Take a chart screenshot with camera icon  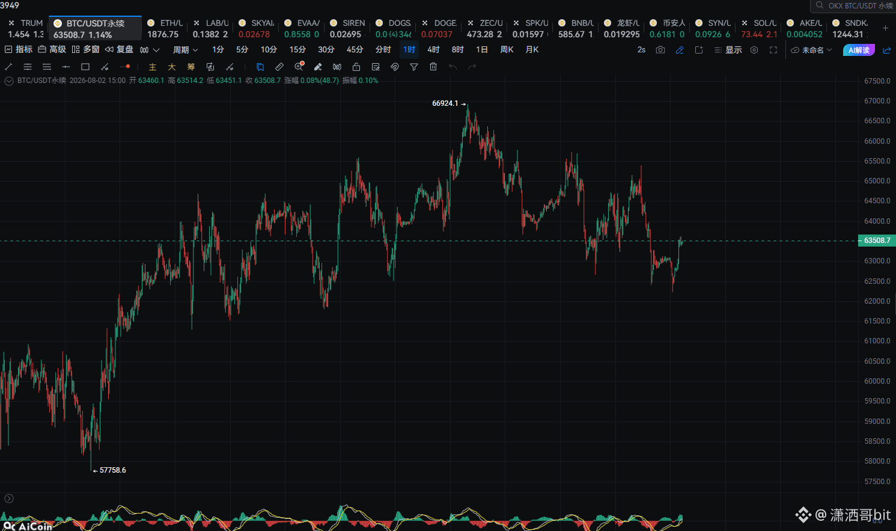coord(660,50)
